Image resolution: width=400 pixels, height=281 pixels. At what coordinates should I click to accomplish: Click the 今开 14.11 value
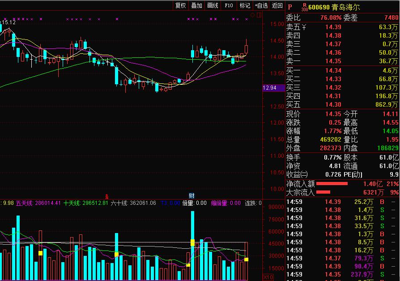coord(390,114)
